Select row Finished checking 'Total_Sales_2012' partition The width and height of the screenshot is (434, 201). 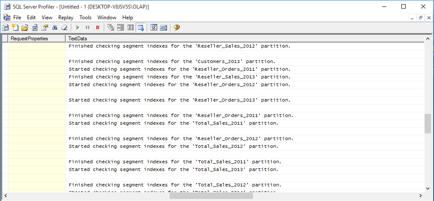(x=213, y=185)
